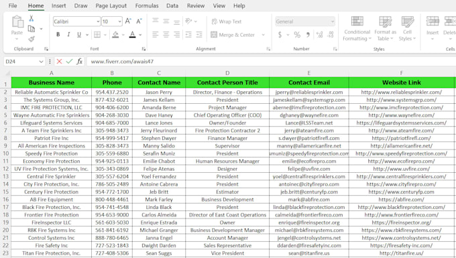Viewport: 456px width, 258px height.
Task: Increase decimal places
Action: [x=319, y=35]
